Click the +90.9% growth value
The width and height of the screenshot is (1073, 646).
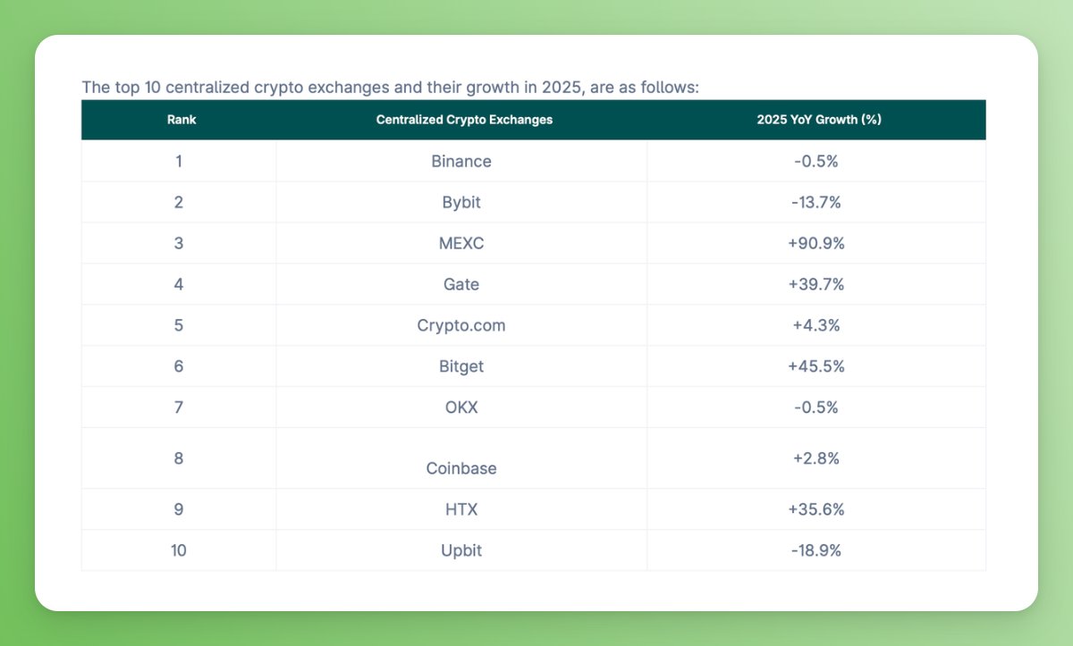(816, 243)
